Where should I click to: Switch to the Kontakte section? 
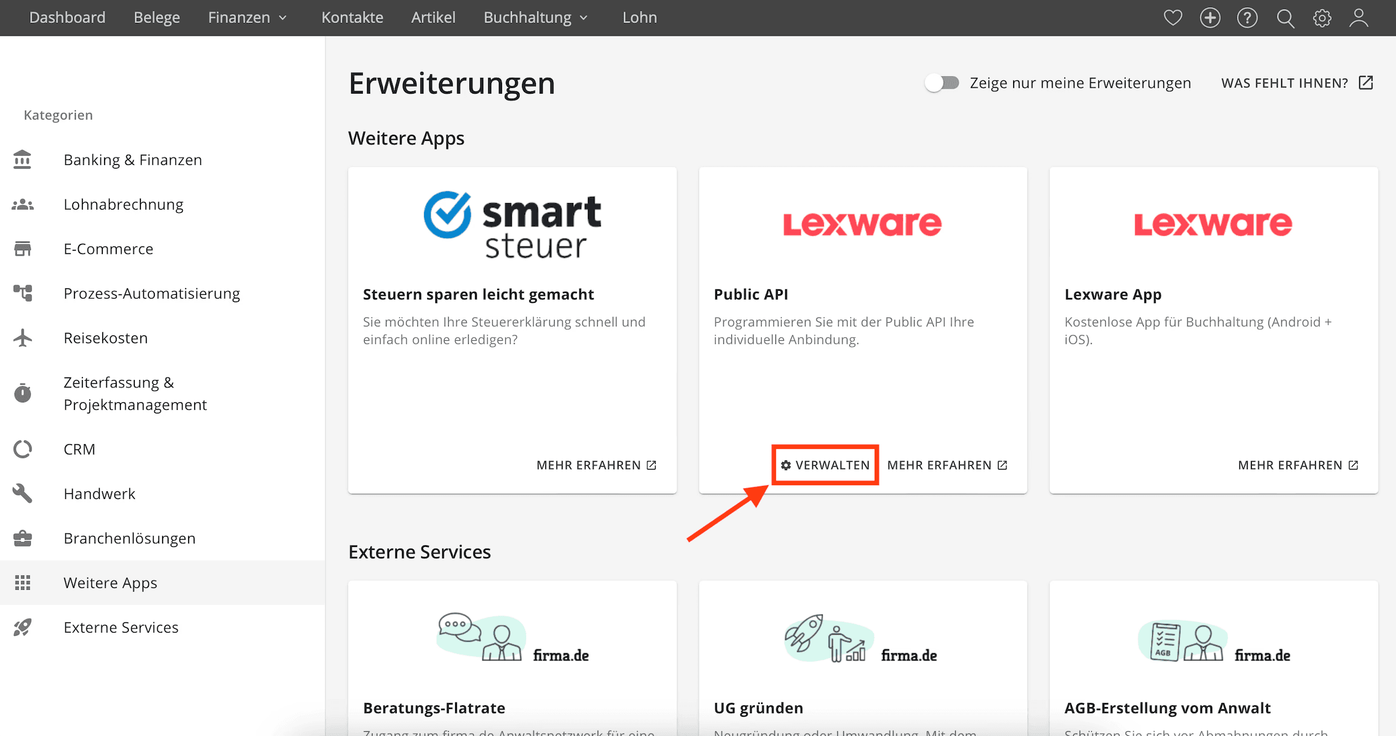[x=352, y=18]
